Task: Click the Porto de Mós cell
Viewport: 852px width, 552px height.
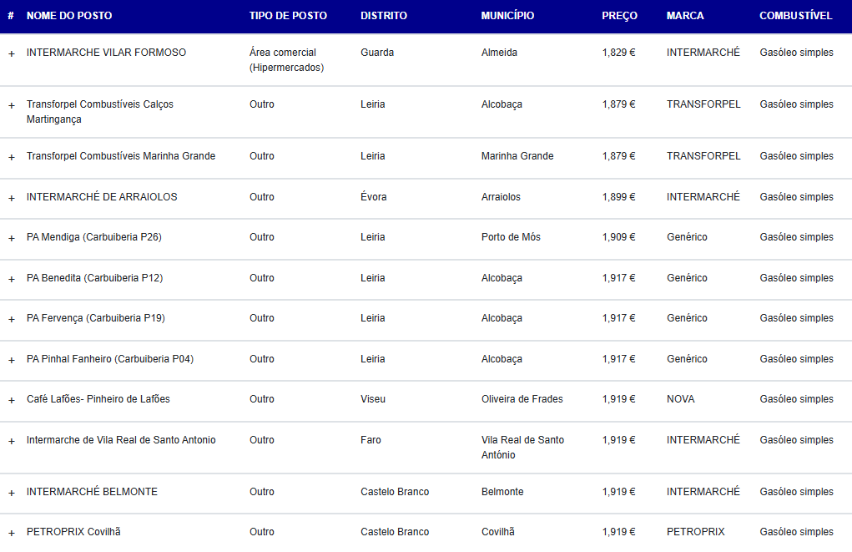Action: [x=511, y=237]
